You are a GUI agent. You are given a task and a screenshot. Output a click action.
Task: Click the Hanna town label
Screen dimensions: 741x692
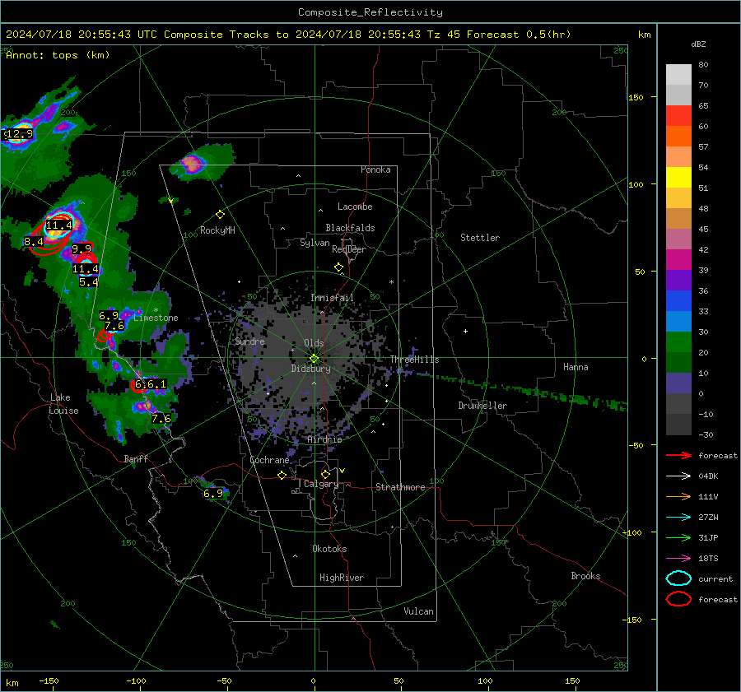(x=576, y=367)
